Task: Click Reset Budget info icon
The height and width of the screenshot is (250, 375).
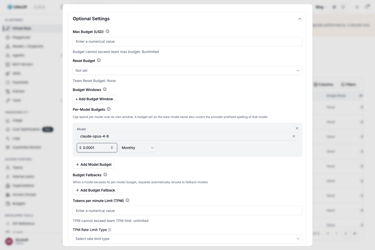Action: click(x=99, y=60)
